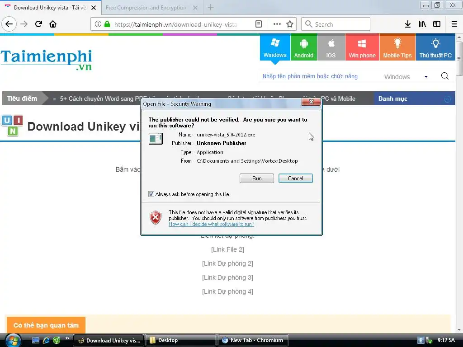Open the Danh mục category menu
The image size is (463, 347).
(415, 98)
